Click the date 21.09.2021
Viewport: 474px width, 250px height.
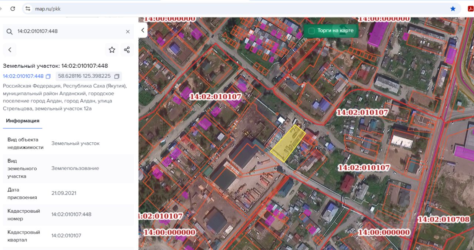[x=64, y=193]
